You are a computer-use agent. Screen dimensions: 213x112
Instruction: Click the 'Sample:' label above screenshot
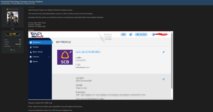tap(31, 30)
